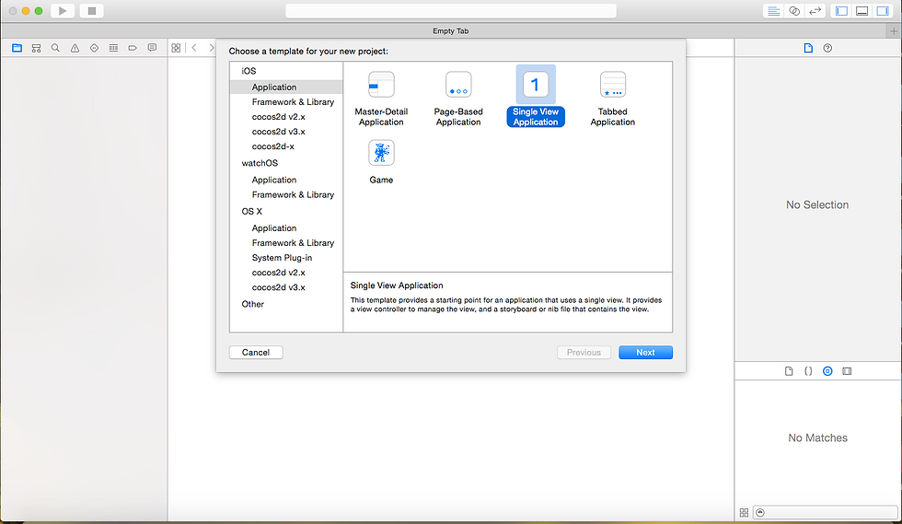Click the library filter search field
The height and width of the screenshot is (524, 902).
[825, 512]
